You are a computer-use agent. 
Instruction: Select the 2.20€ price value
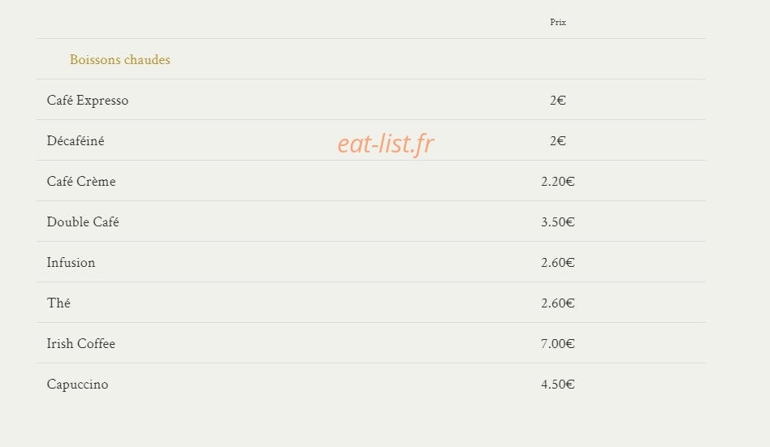[x=558, y=182]
